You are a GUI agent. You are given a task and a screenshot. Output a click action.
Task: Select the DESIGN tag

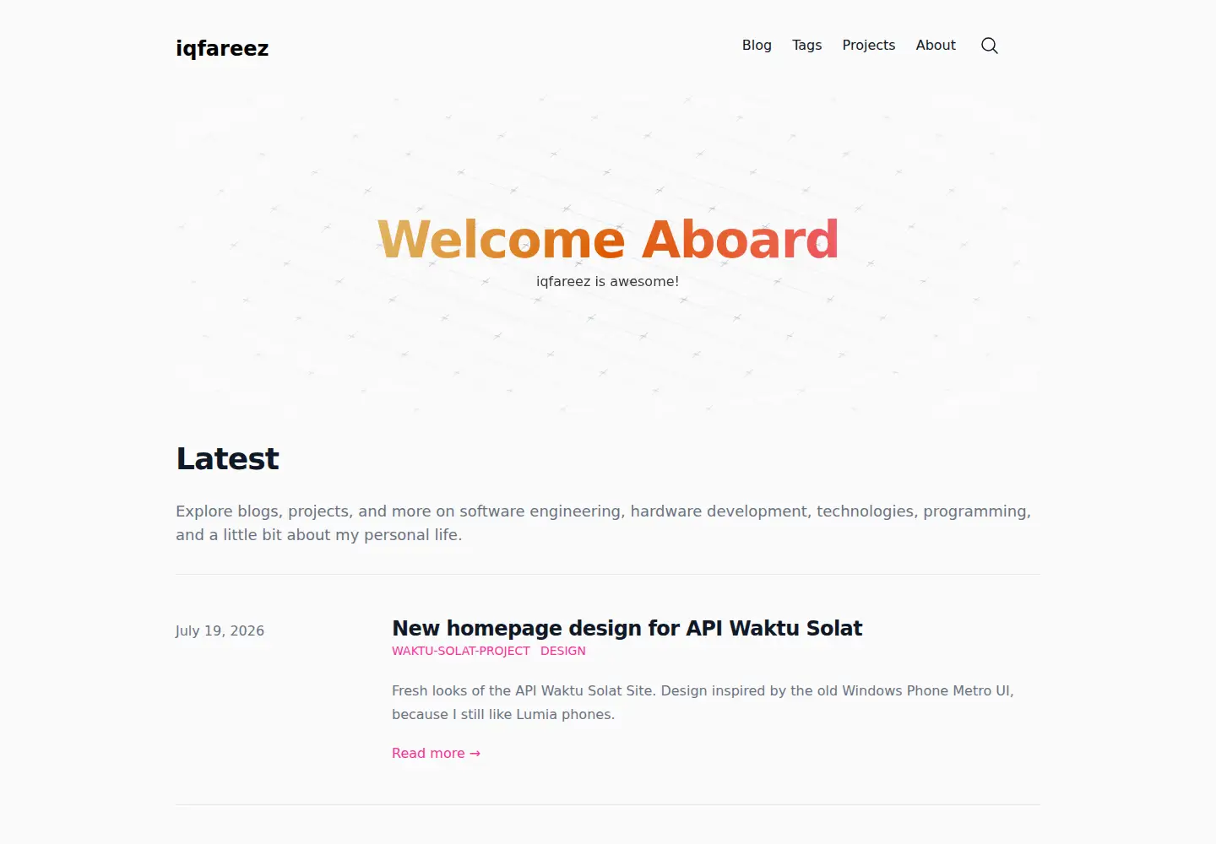[562, 651]
